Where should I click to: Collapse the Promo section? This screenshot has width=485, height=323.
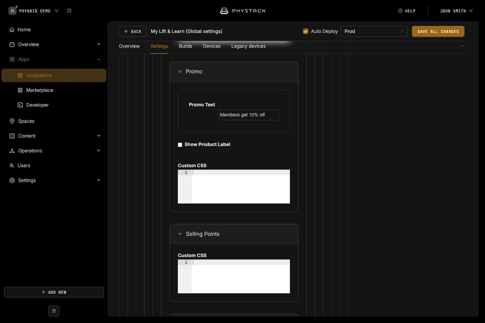coord(180,71)
